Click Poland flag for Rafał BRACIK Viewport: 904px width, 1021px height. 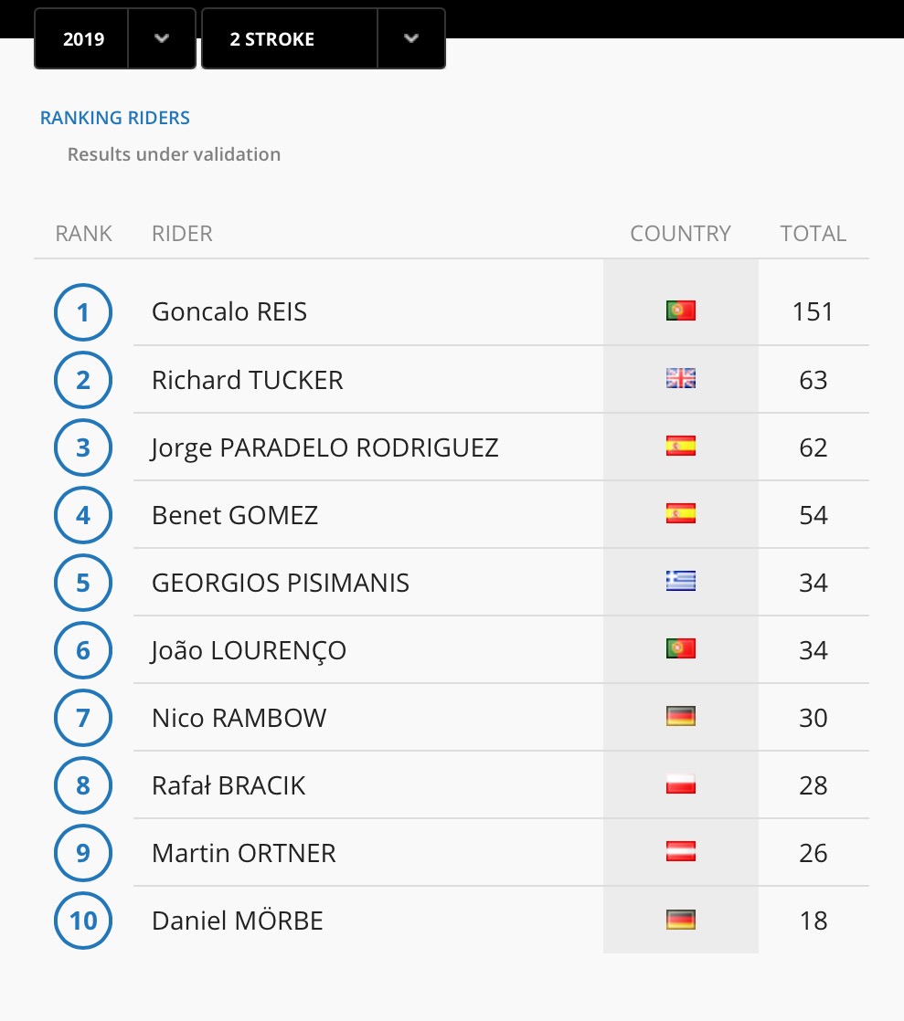680,784
